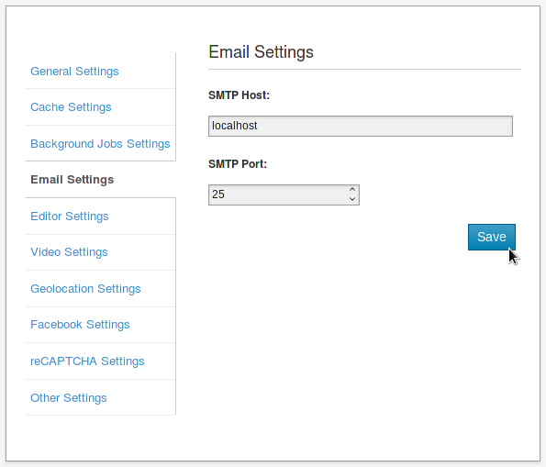Screen dimensions: 546x467
Task: Switch to reCAPTCHA Settings
Action: [87, 361]
